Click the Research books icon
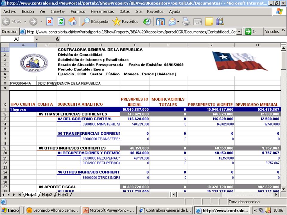287x215 pixels. tap(220, 21)
